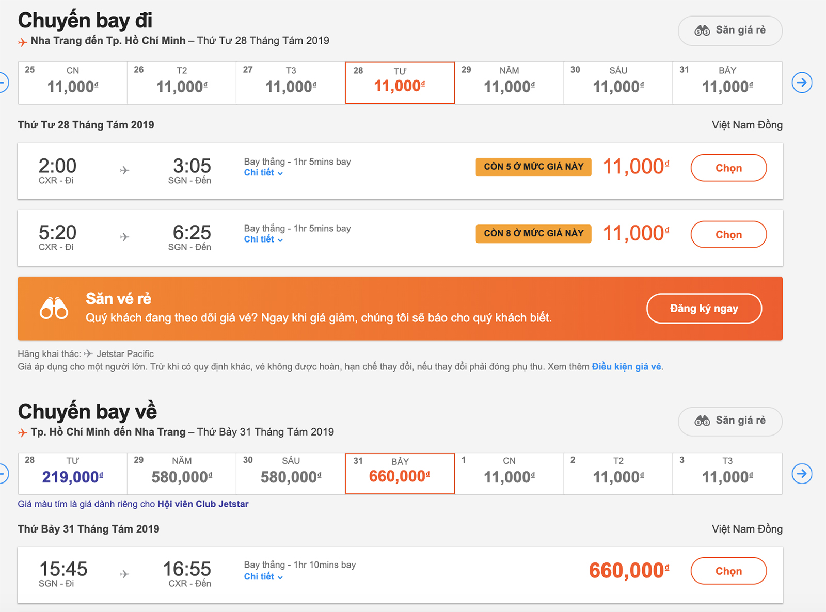Screen dimensions: 826x612
Task: Open the Hội viên Club Jetstar link
Action: [203, 504]
